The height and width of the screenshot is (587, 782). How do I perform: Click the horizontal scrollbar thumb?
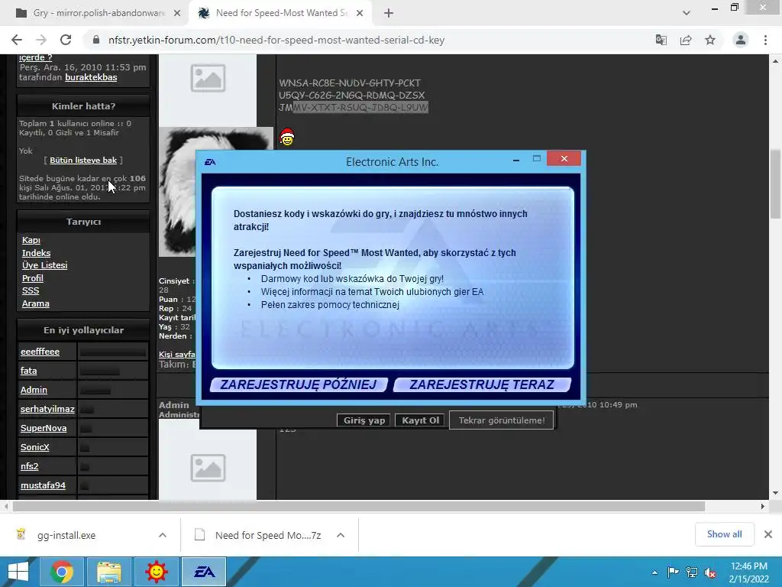(359, 506)
